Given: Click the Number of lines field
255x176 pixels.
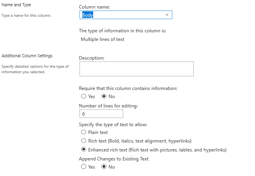Looking at the screenshot, I should coord(101,114).
